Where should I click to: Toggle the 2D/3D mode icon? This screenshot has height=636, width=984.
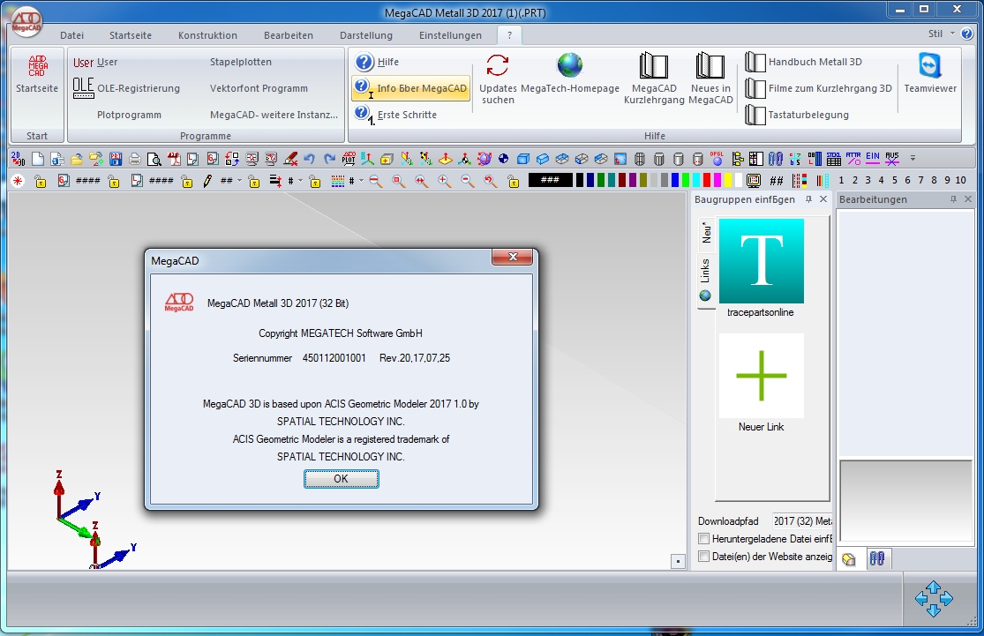pos(19,159)
